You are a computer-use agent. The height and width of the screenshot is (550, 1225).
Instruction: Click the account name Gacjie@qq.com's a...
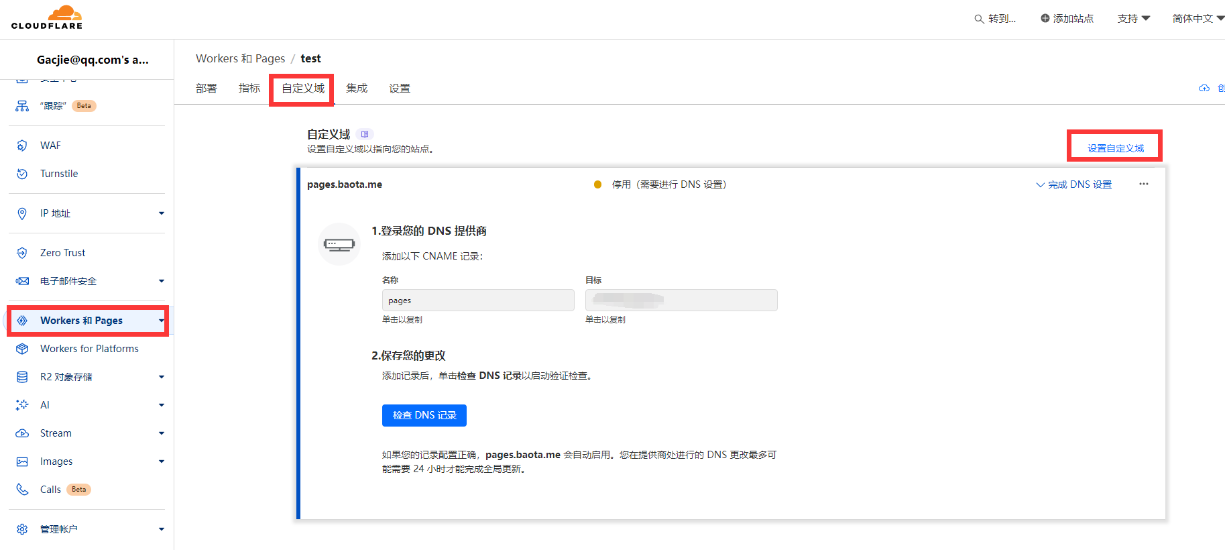click(93, 60)
